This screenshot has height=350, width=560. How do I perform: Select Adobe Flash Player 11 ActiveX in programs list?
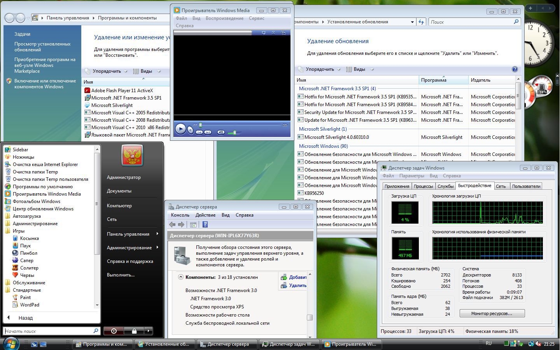coord(122,91)
